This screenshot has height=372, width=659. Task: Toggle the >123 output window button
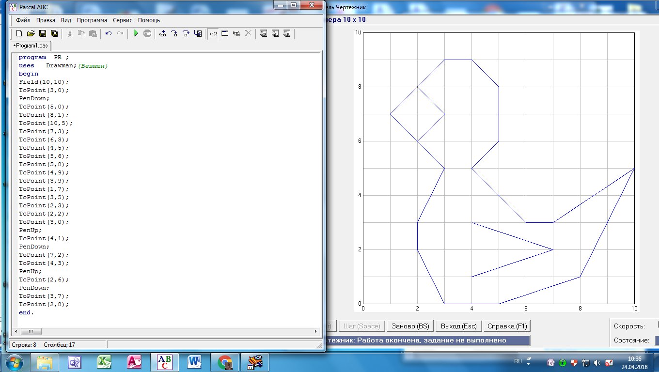point(213,33)
